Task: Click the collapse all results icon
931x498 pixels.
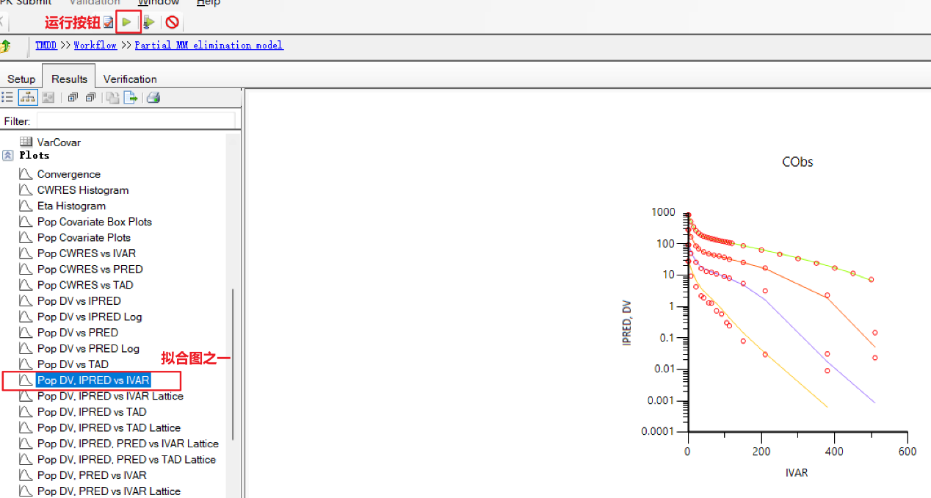Action: (90, 97)
